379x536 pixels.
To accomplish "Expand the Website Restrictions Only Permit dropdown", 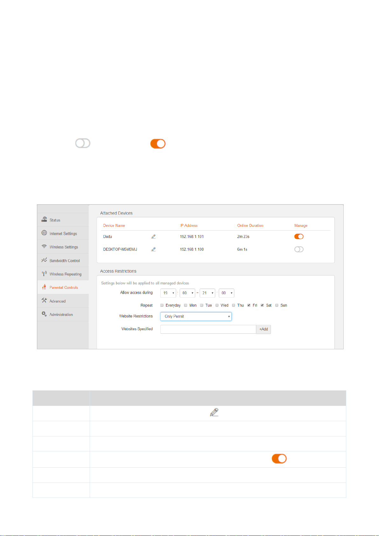I will 196,316.
